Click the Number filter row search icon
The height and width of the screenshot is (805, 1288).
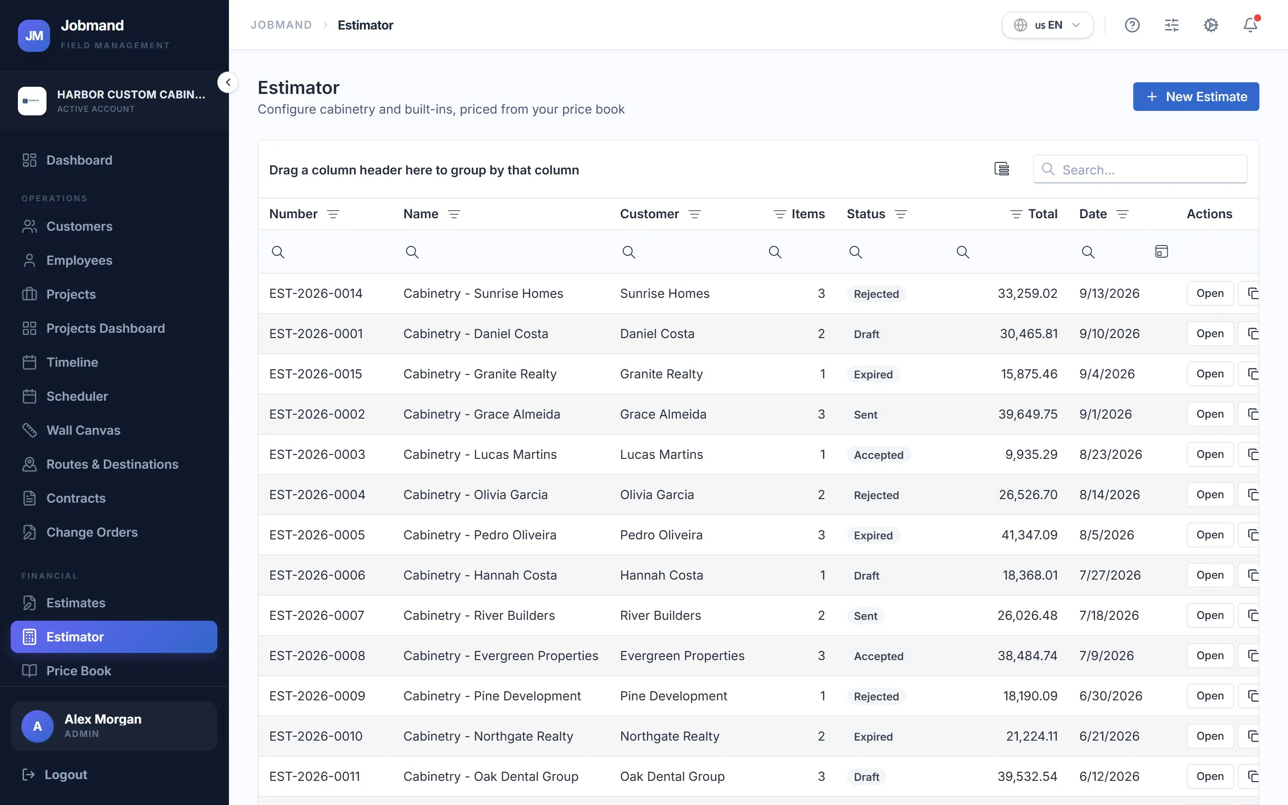point(278,252)
